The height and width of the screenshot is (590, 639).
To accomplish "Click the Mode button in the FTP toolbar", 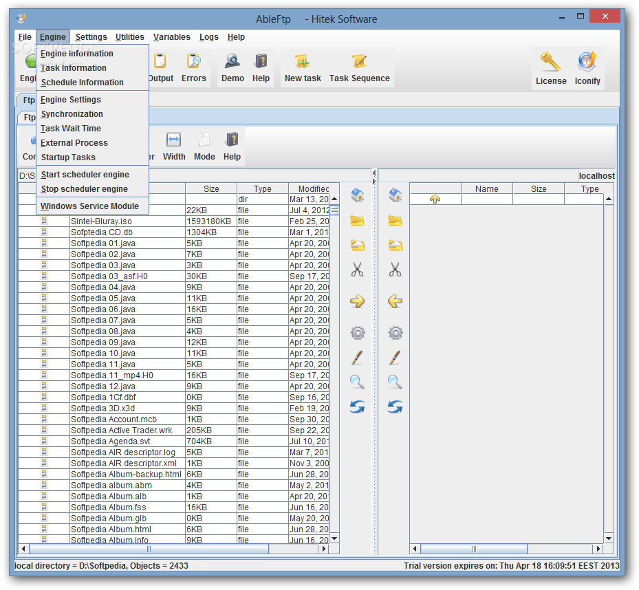I will pos(204,146).
